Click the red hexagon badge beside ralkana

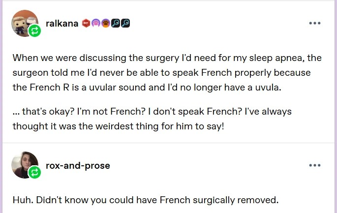86,24
